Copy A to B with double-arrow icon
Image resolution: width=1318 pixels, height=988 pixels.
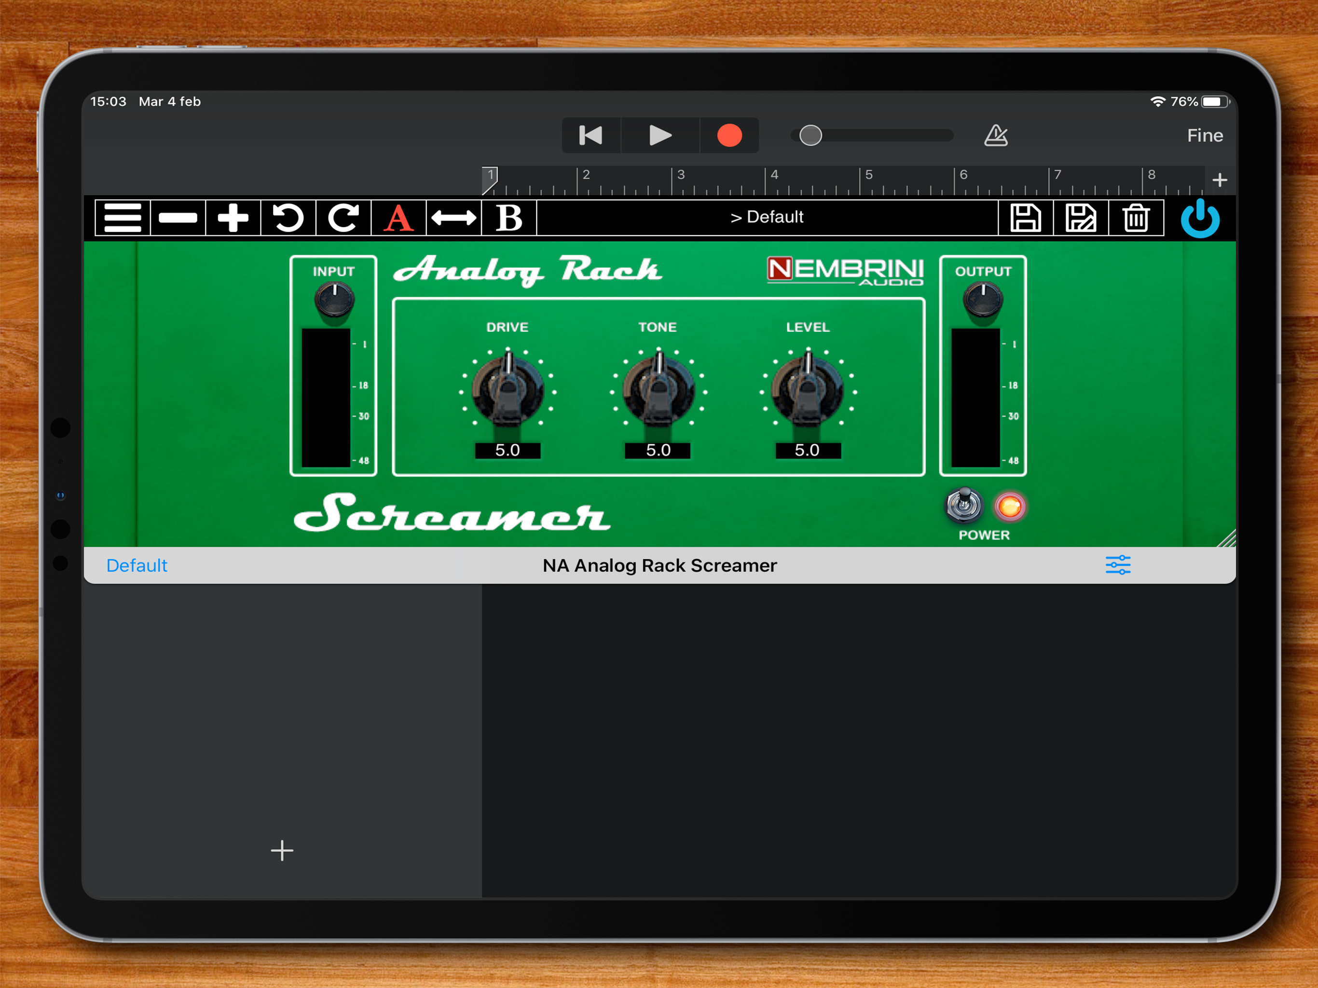click(x=453, y=218)
